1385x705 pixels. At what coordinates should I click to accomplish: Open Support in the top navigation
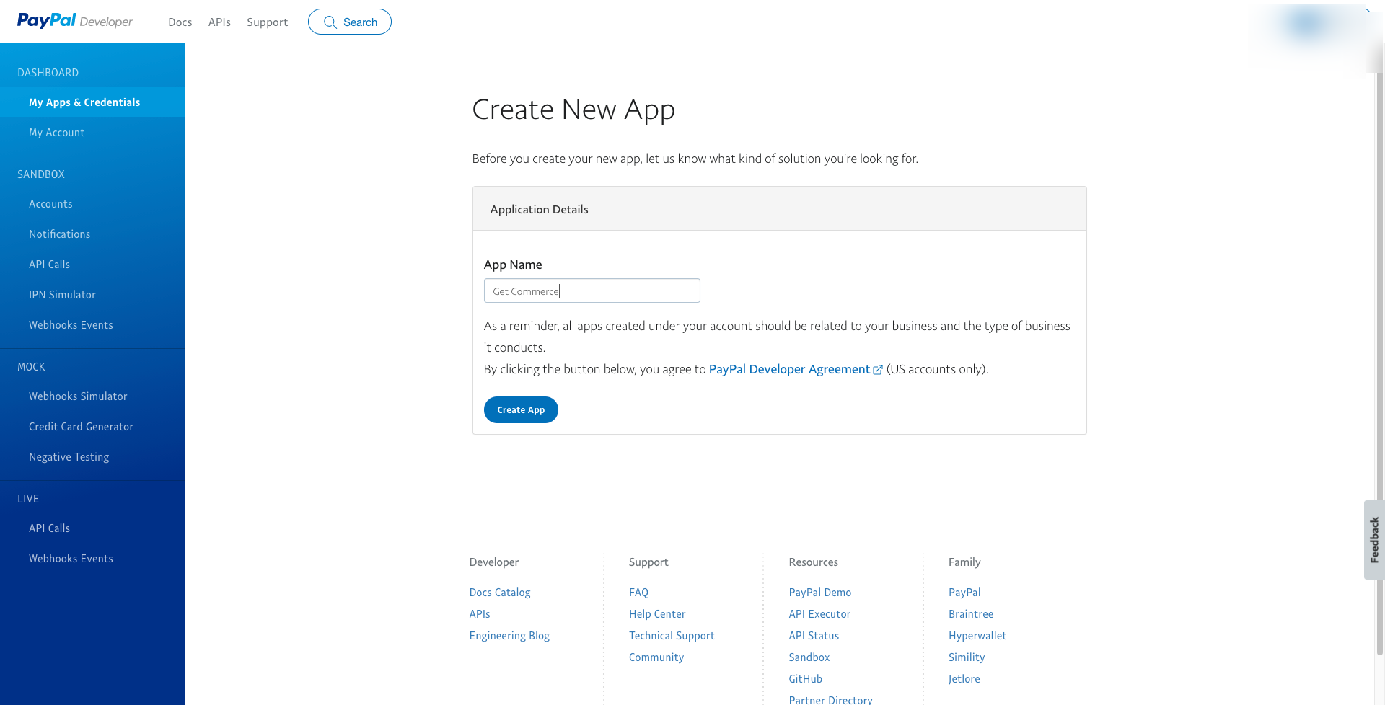click(267, 22)
